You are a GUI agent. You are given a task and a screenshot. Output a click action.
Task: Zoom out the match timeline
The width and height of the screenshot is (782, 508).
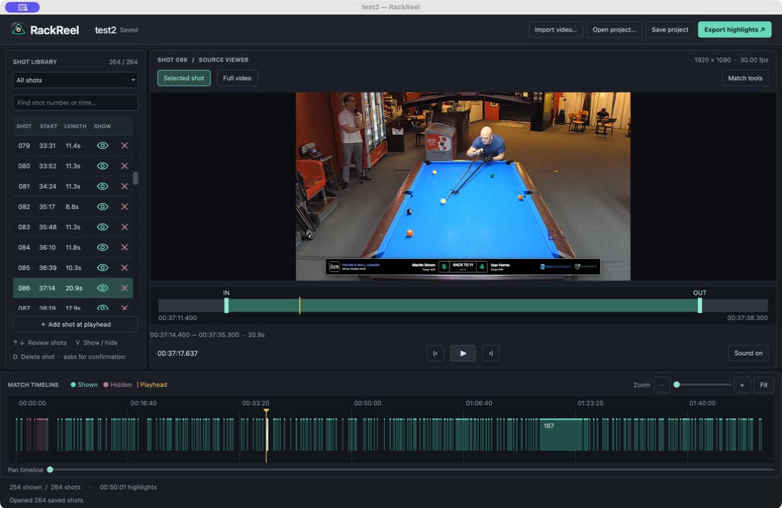(x=662, y=385)
